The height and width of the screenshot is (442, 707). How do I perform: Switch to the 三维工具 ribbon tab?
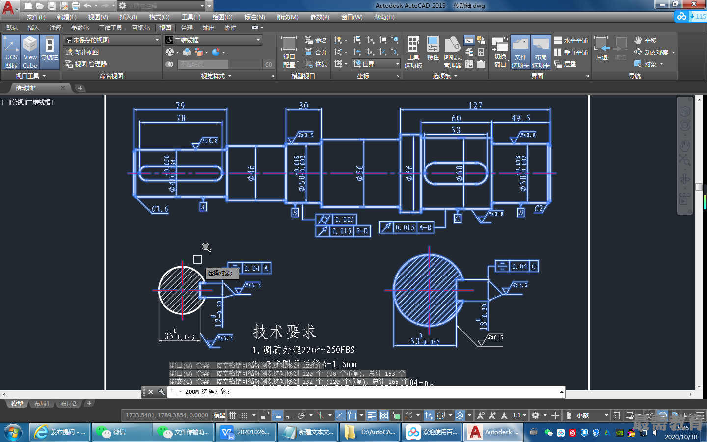[110, 28]
